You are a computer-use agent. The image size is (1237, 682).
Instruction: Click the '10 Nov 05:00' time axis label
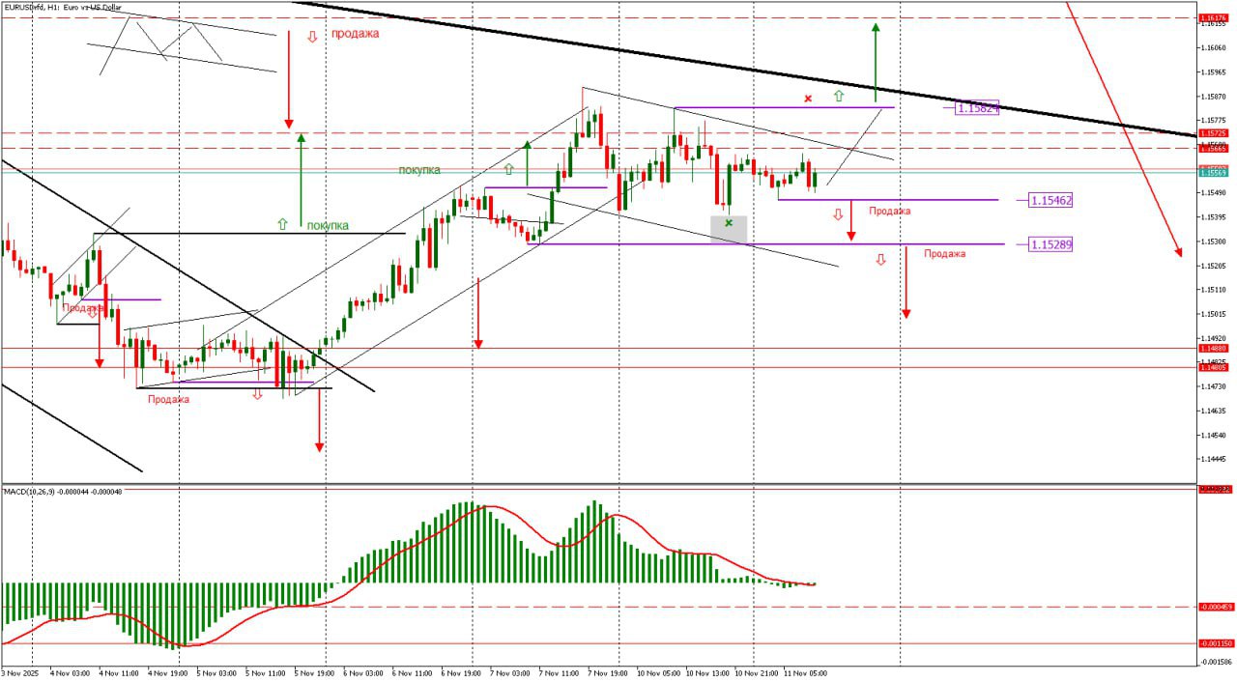click(657, 673)
